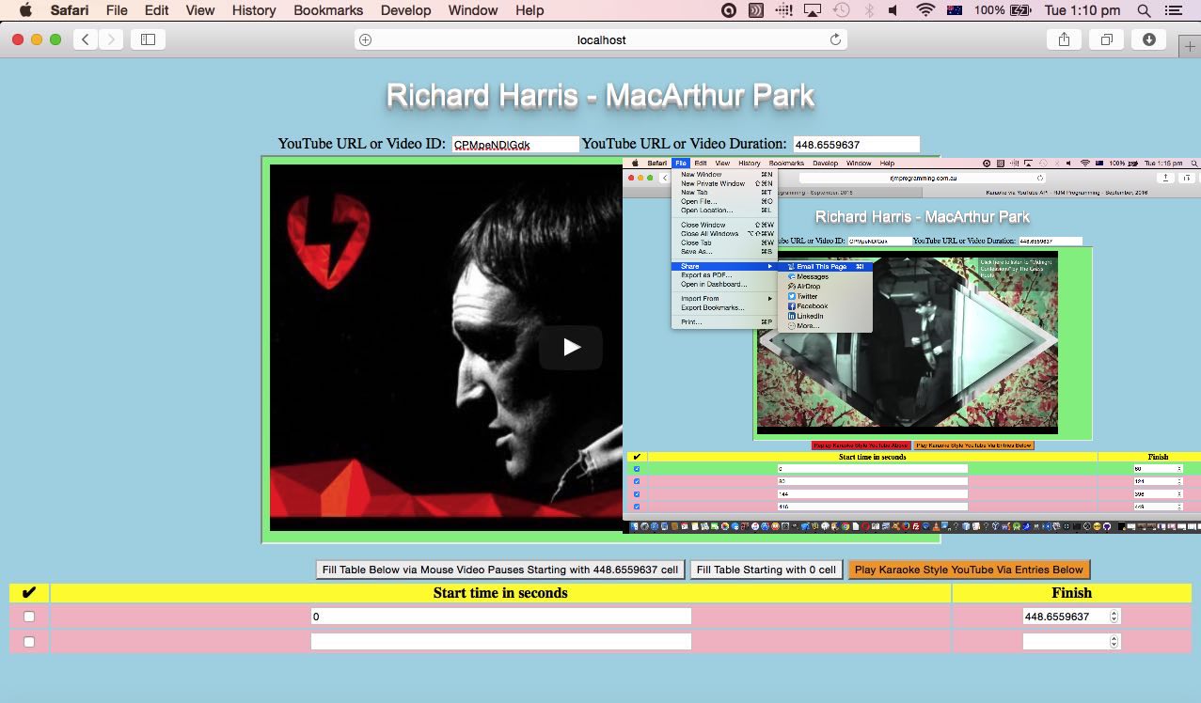Screen dimensions: 1201x703
Task: Click the plus icon in address bar
Action: coord(366,39)
